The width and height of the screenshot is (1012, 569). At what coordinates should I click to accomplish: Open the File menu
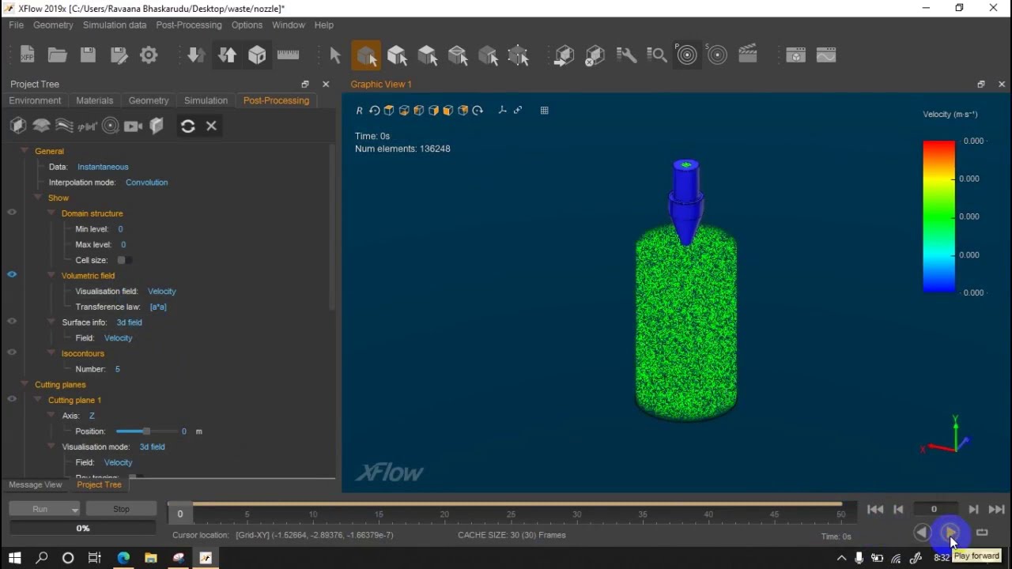16,25
